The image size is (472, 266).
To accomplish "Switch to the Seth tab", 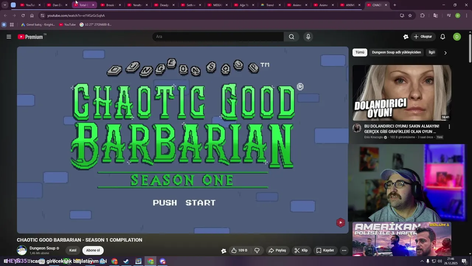I will tap(191, 5).
